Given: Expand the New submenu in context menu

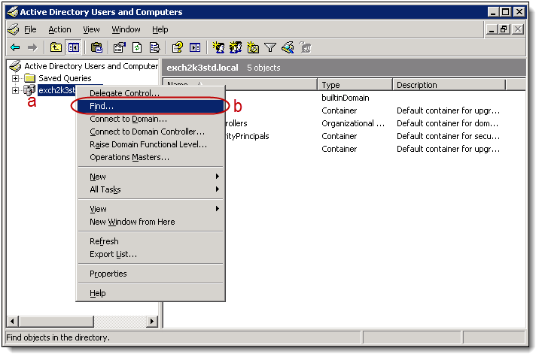Looking at the screenshot, I should [151, 177].
